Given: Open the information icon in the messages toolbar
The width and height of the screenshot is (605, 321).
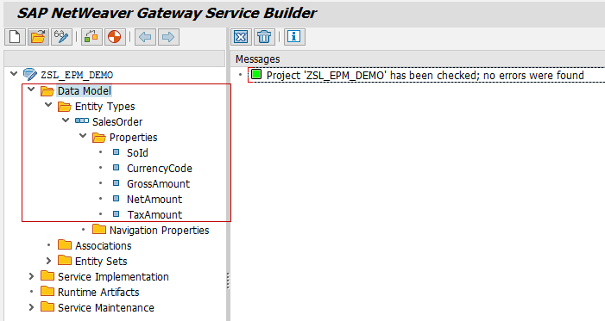Looking at the screenshot, I should [x=294, y=37].
